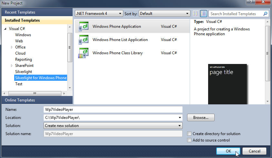Click the 'page title' phone preview thumbnail
This screenshot has height=158, width=272.
(227, 84)
